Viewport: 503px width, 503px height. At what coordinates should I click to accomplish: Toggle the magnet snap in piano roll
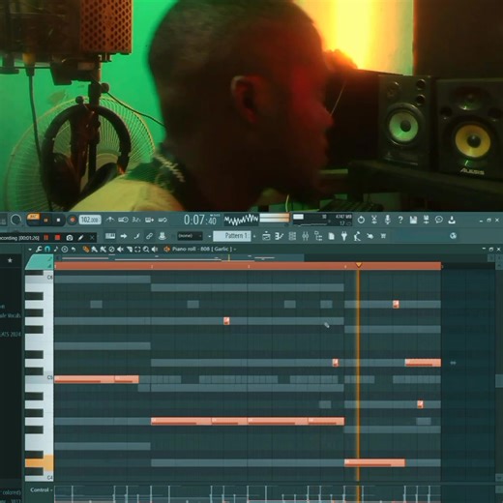[x=47, y=250]
